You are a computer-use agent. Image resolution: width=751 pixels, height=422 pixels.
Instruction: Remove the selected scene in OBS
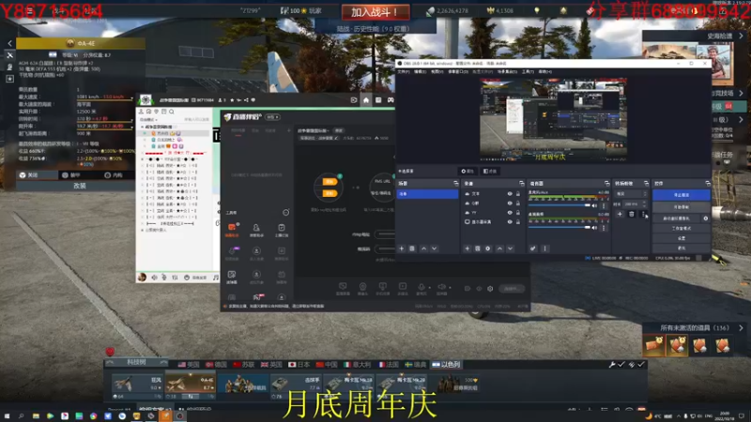point(412,249)
